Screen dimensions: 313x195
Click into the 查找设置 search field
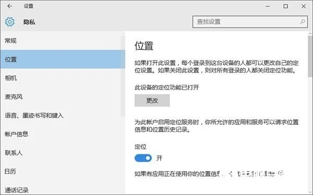[250, 22]
